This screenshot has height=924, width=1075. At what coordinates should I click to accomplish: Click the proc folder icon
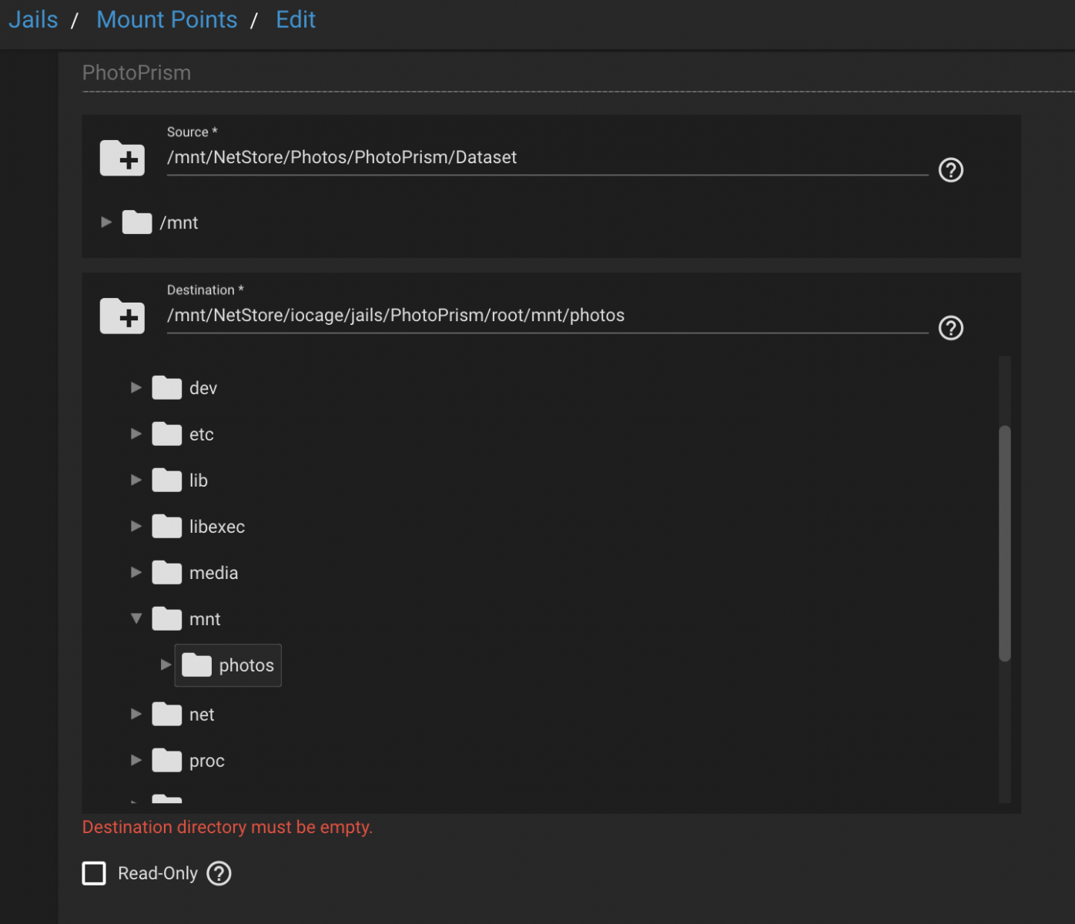(x=166, y=761)
